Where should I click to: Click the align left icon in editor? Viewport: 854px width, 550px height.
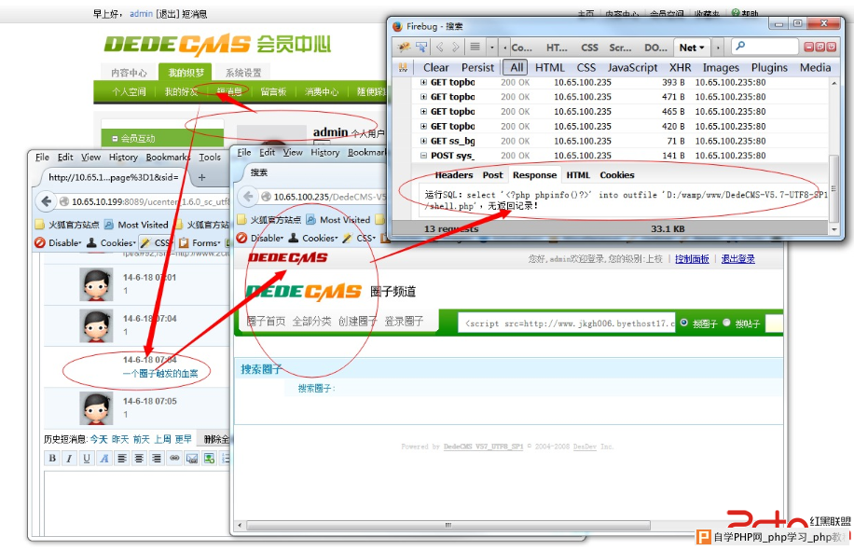pos(122,459)
